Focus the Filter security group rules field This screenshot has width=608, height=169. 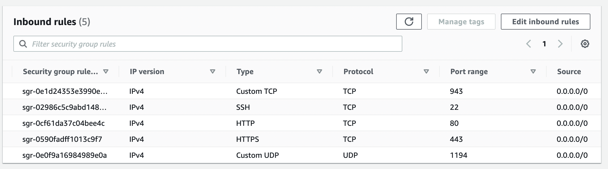(214, 44)
